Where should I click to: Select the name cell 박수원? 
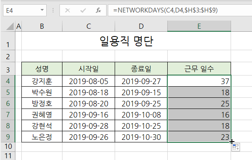point(42,92)
